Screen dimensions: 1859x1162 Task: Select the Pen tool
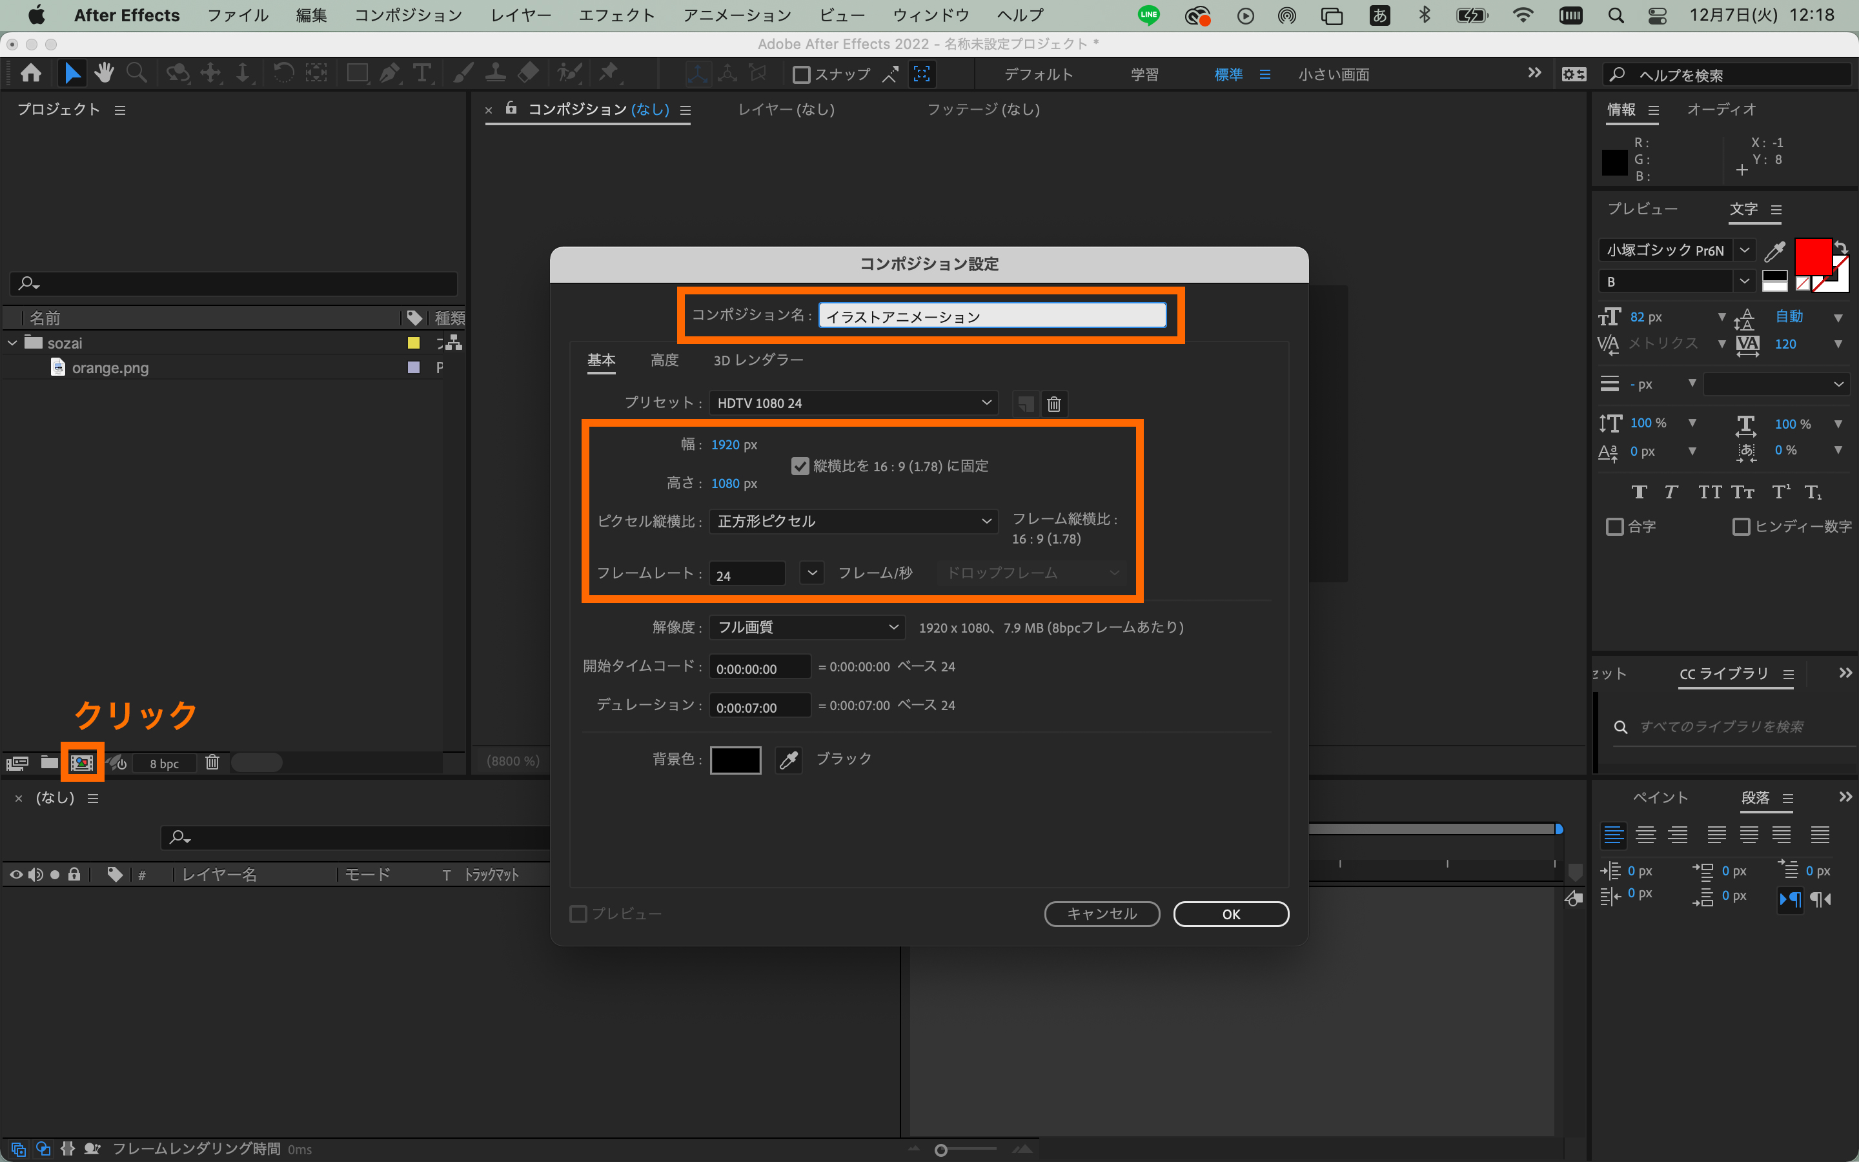[x=389, y=74]
